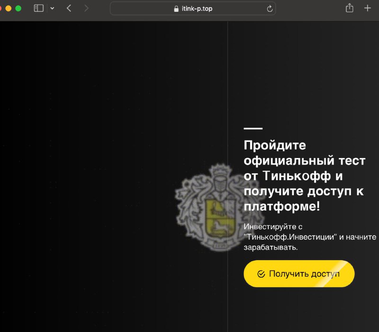This screenshot has width=379, height=332.
Task: Open a new tab with plus icon
Action: 368,8
